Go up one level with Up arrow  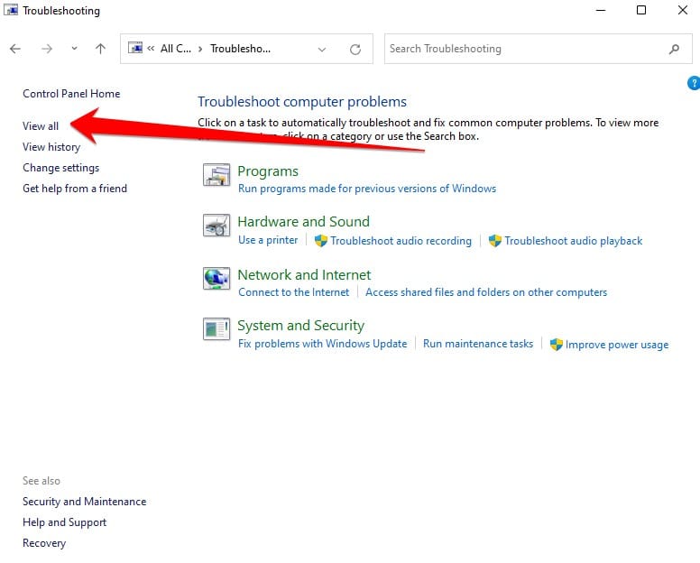100,49
